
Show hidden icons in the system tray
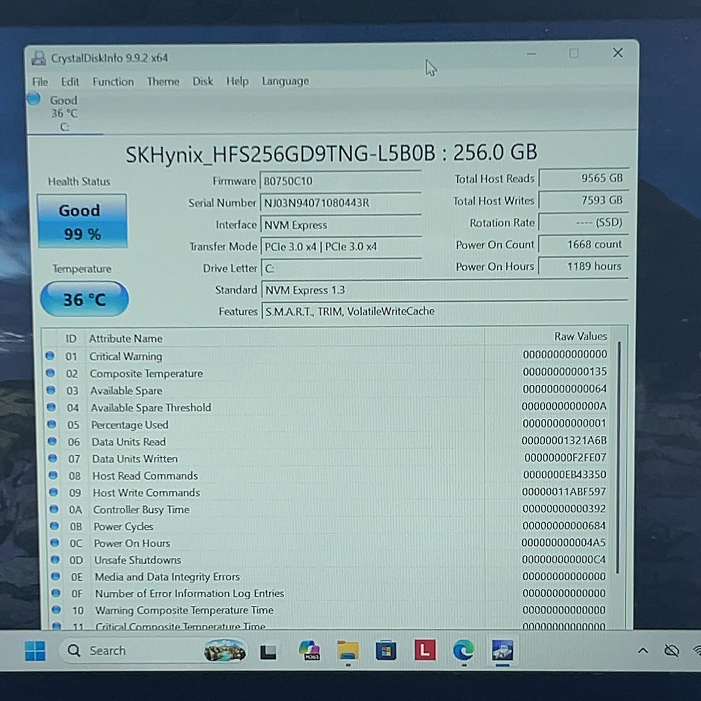pos(643,650)
